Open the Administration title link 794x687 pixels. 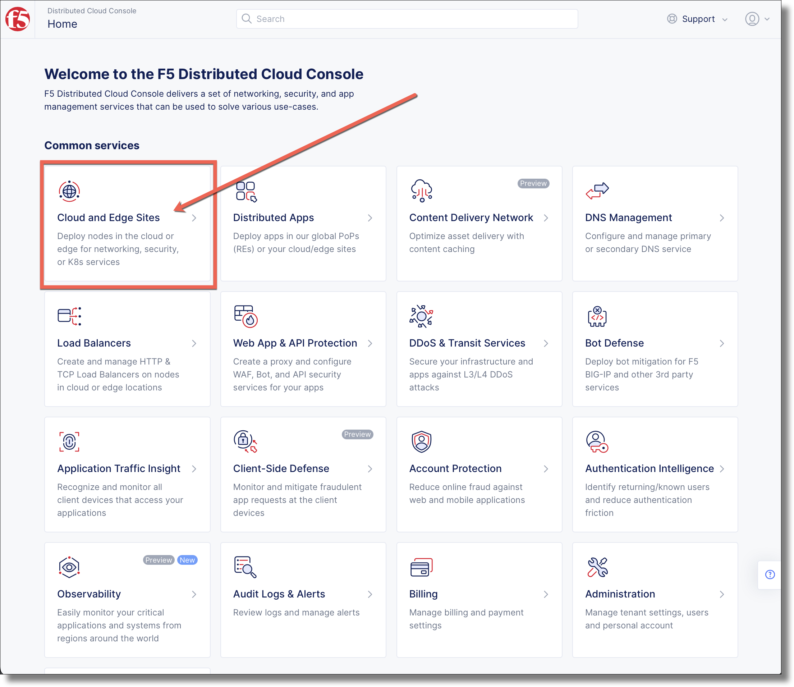(620, 594)
